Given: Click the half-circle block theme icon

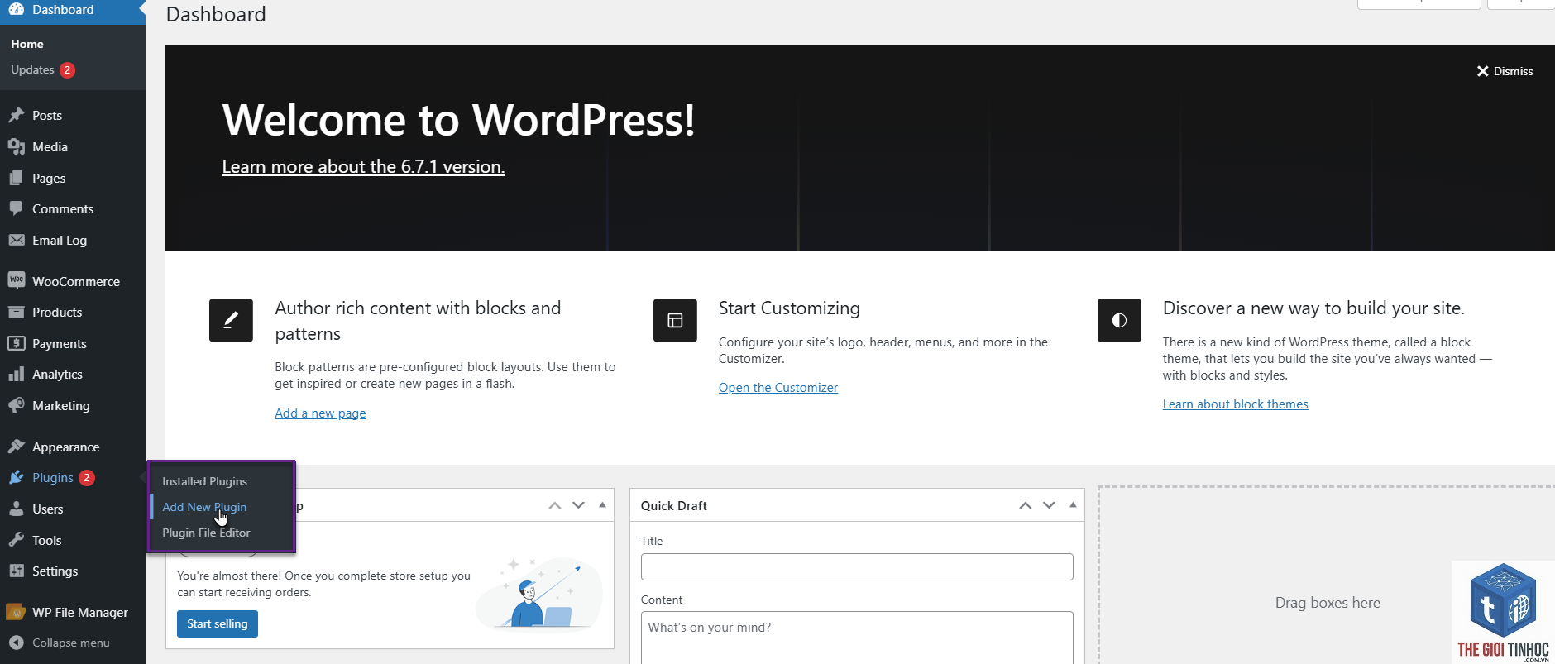Looking at the screenshot, I should tap(1119, 320).
